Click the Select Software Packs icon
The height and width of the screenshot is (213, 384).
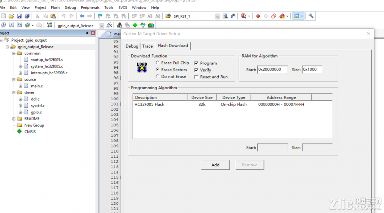tap(143, 25)
